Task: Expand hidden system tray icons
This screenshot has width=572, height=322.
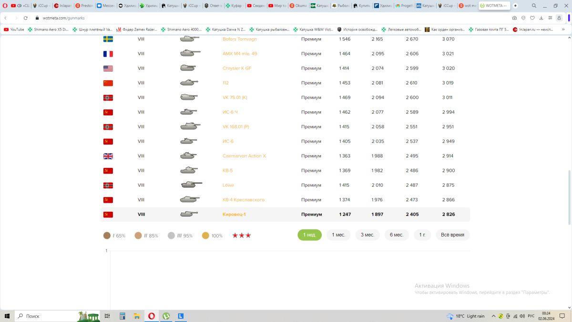Action: click(x=493, y=316)
